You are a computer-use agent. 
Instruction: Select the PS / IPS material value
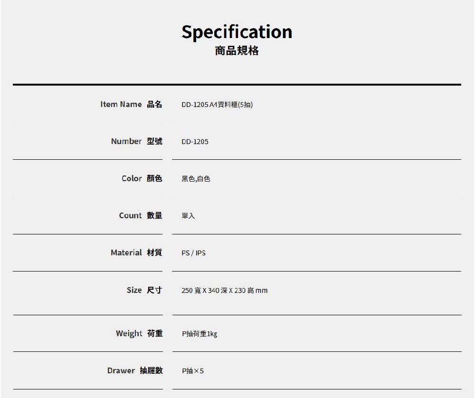(x=193, y=253)
